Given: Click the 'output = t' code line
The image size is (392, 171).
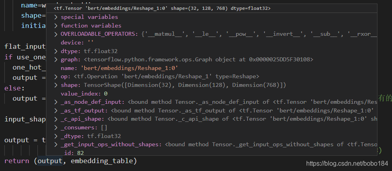Looking at the screenshot, I should coord(25,140).
